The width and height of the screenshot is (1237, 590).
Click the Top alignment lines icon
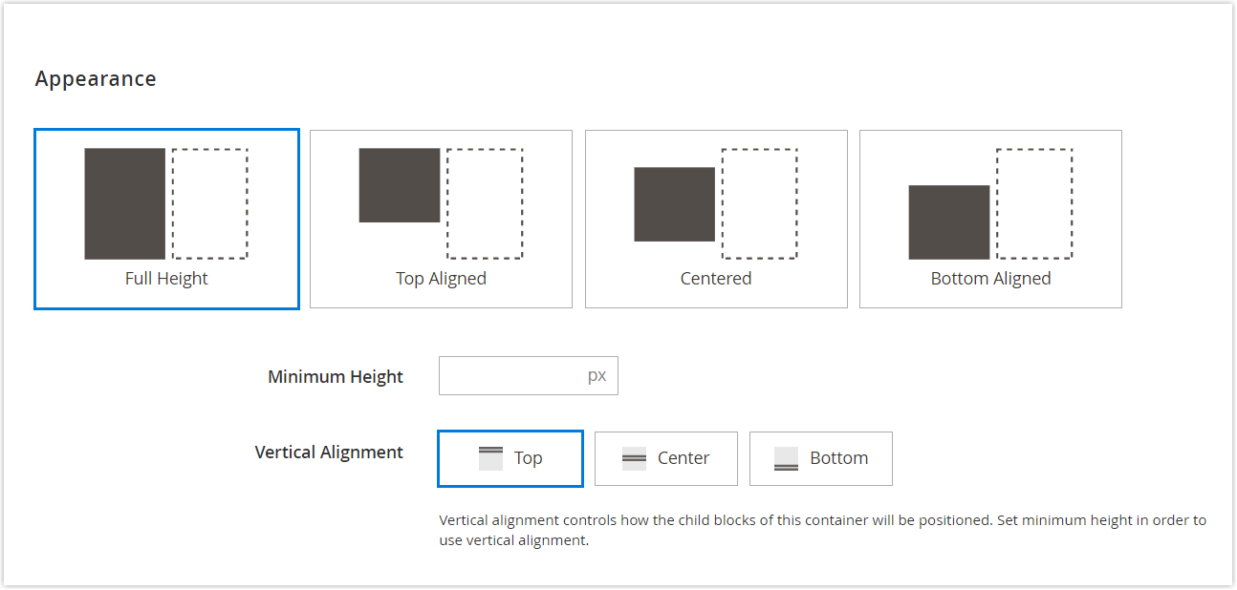tap(488, 457)
